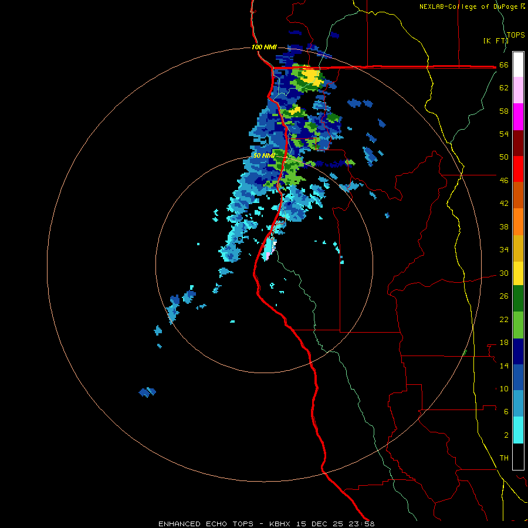Screen dimensions: 528x528
Task: Click the '[K FT]' units label
Action: [x=496, y=40]
